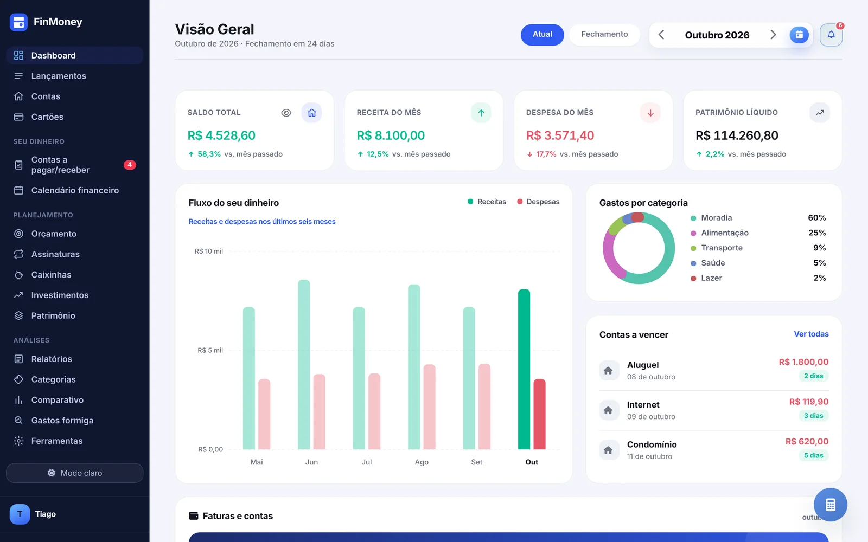Click the Investimentos trend icon
This screenshot has height=542, width=868.
(x=18, y=295)
